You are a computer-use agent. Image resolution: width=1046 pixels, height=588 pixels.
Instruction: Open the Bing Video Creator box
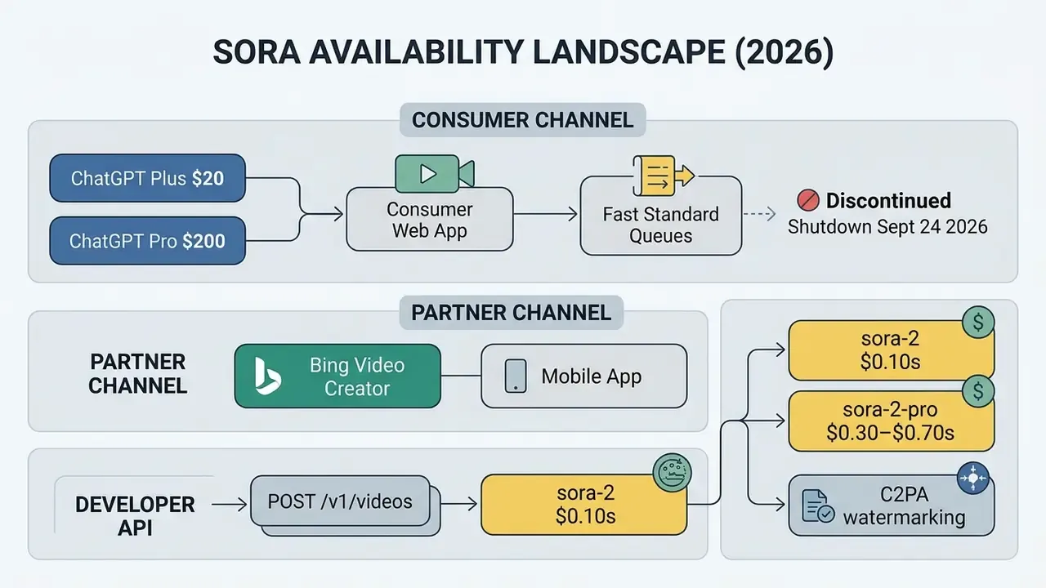click(337, 376)
